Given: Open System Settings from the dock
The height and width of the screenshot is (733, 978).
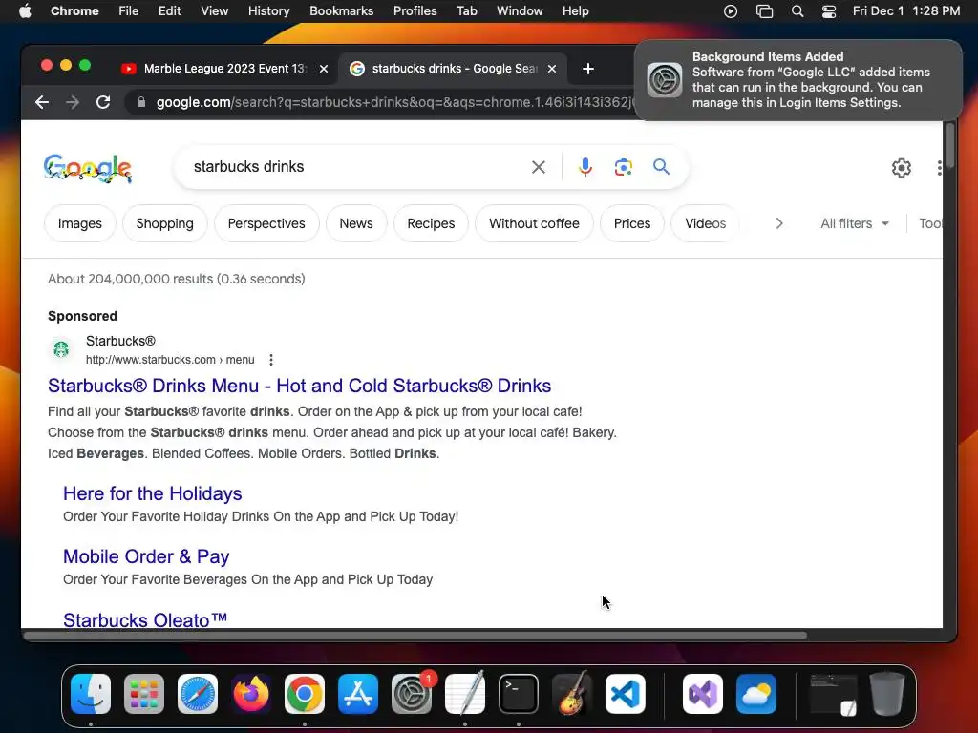Looking at the screenshot, I should coord(412,694).
